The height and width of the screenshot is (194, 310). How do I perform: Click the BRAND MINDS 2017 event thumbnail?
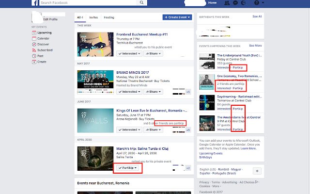click(95, 82)
